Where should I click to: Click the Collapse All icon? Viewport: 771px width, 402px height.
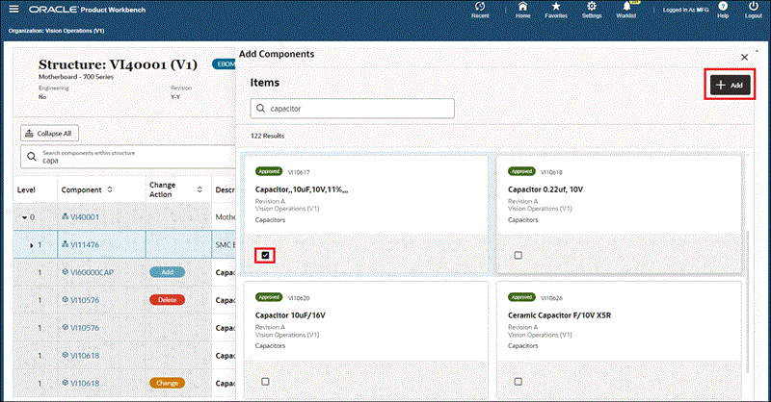(30, 134)
